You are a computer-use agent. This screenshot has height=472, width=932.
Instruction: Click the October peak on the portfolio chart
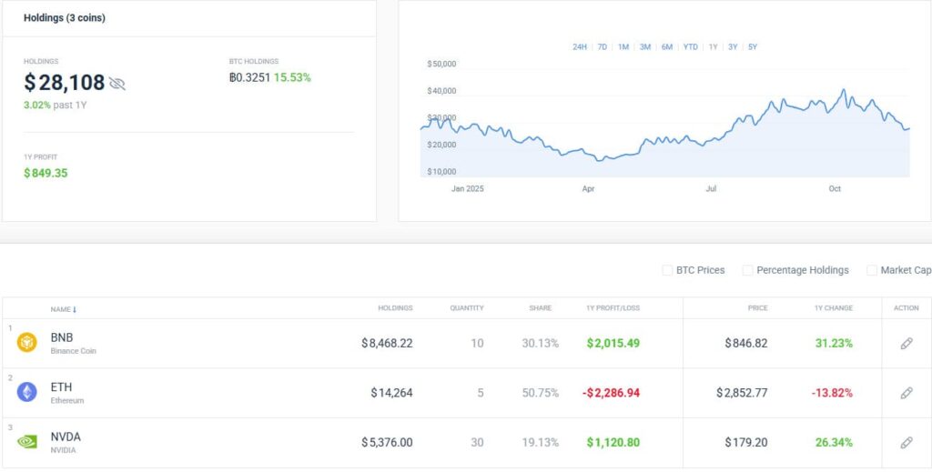click(844, 90)
